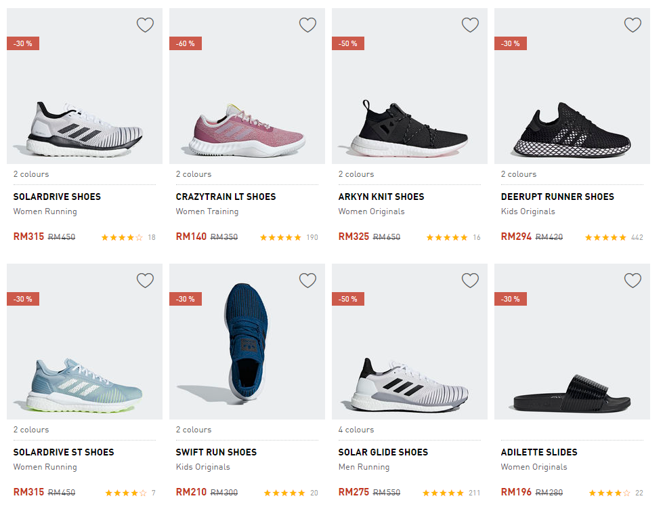View star rating reviews for Deerupt Runner
Image resolution: width=663 pixels, height=509 pixels.
coord(605,237)
